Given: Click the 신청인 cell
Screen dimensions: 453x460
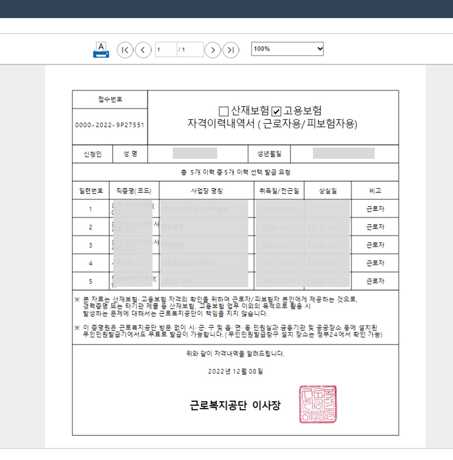Looking at the screenshot, I should (x=92, y=154).
